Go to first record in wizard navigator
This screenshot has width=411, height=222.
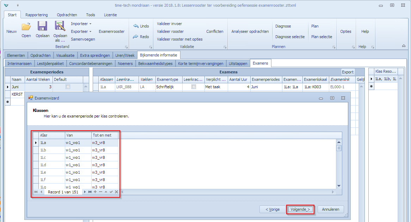pyautogui.click(x=36, y=192)
